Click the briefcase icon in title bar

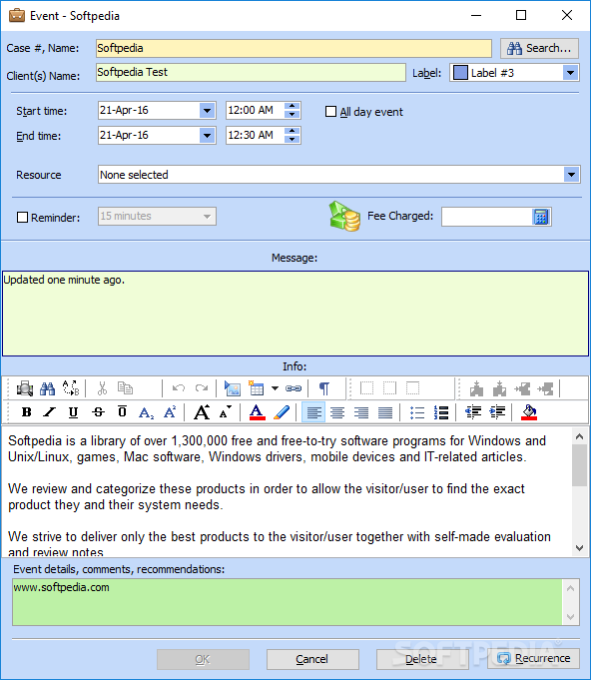[x=17, y=15]
